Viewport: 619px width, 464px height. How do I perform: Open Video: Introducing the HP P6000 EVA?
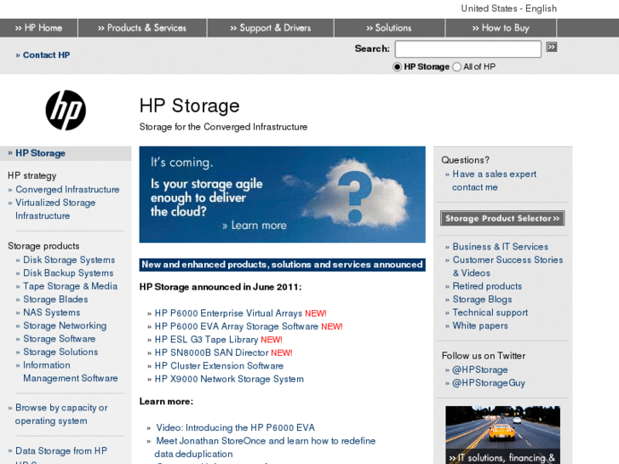[235, 427]
